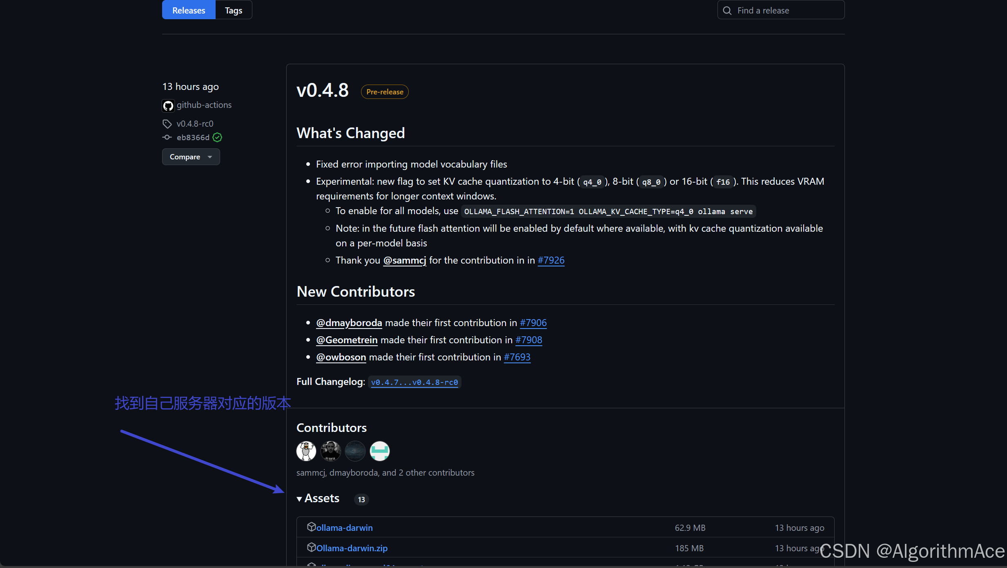Open the v0.4.8-rc0 tag link
1007x568 pixels.
click(x=195, y=124)
